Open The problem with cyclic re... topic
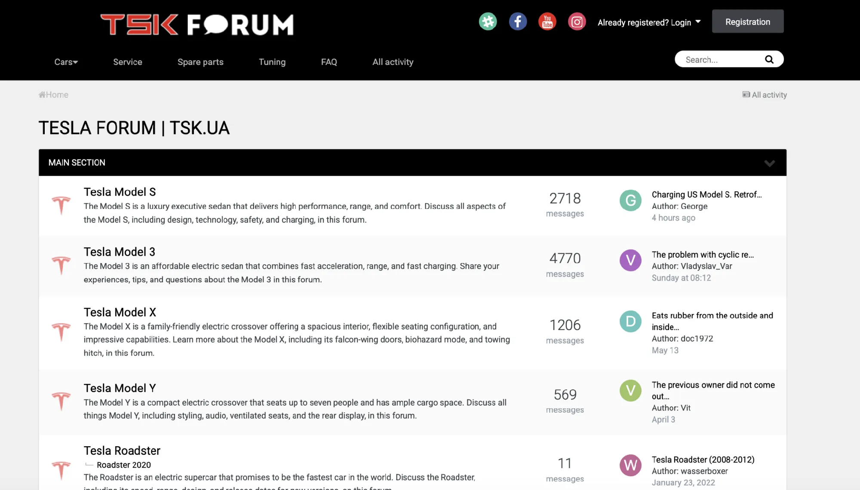 click(703, 254)
